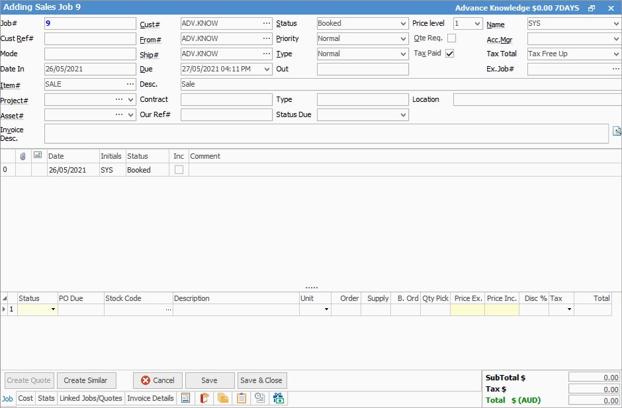
Task: Untick the Tax Paid checkbox
Action: pos(450,54)
